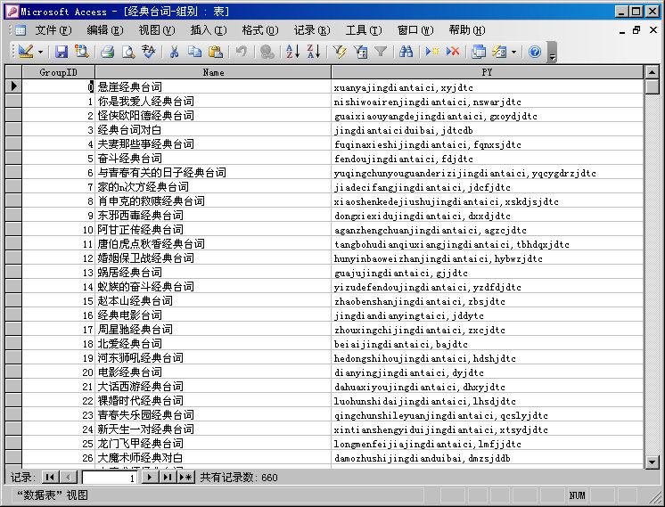The image size is (665, 507).
Task: Click the GroupID cell with value 25
Action: [x=58, y=444]
